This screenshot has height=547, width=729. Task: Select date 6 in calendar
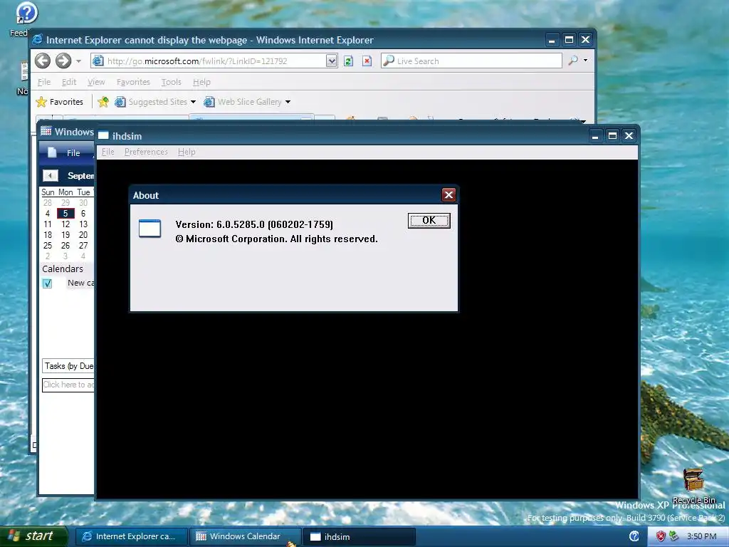click(x=83, y=214)
